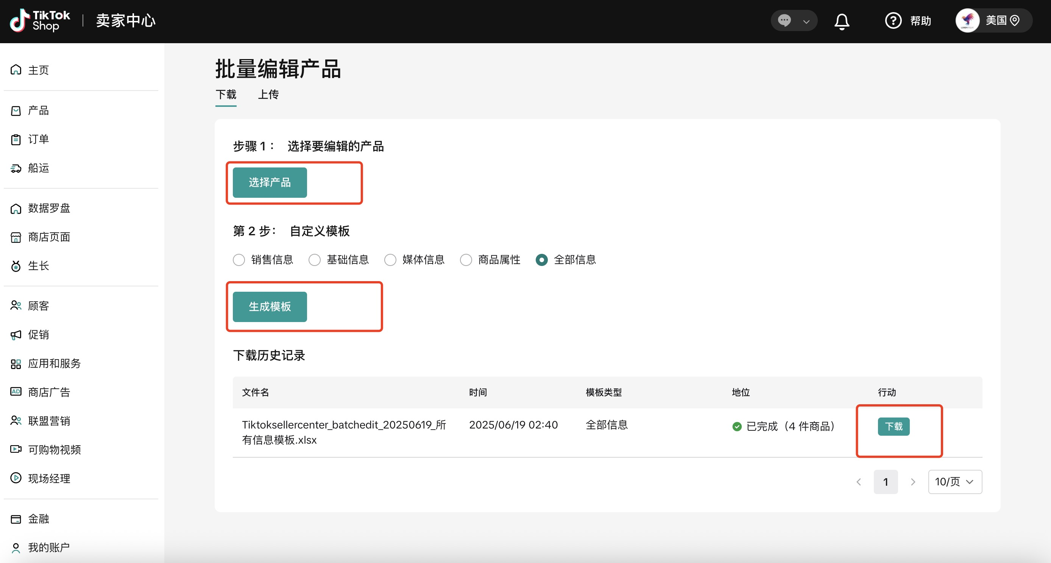
Task: Go to 船运 shipping section
Action: tap(38, 168)
